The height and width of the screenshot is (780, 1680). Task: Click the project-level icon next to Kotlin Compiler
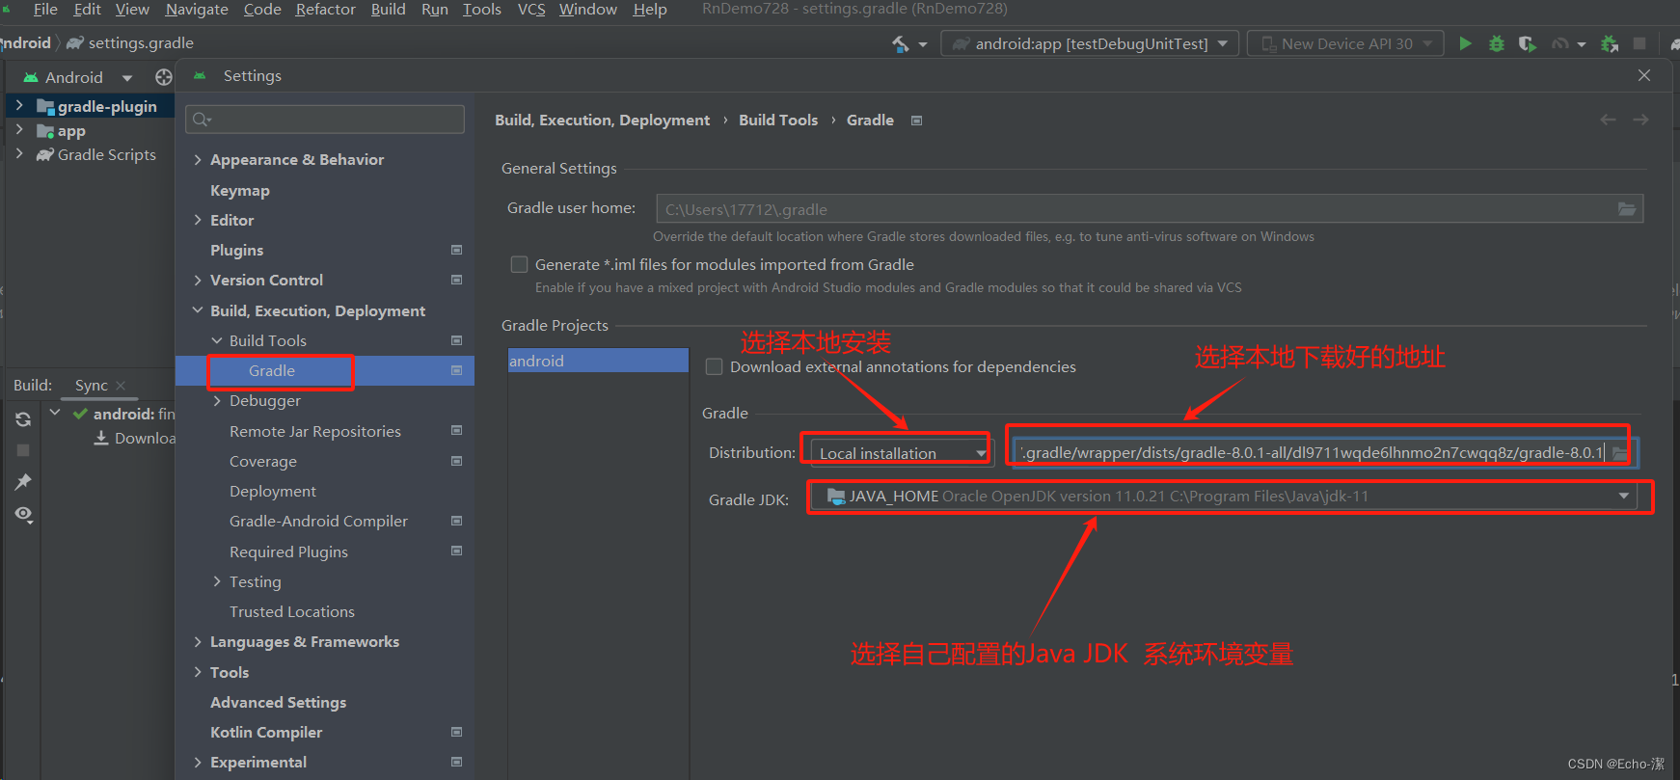(x=457, y=732)
